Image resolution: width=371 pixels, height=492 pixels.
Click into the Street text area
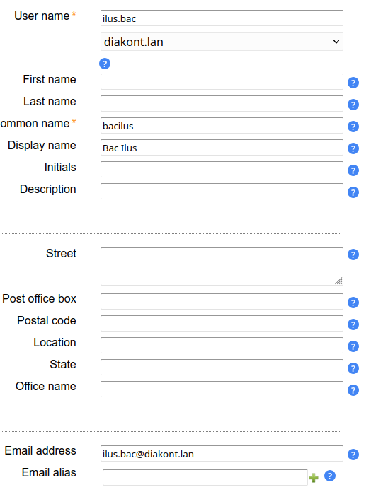222,266
